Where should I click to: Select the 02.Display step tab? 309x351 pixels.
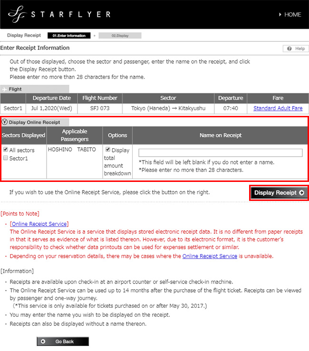pos(120,36)
